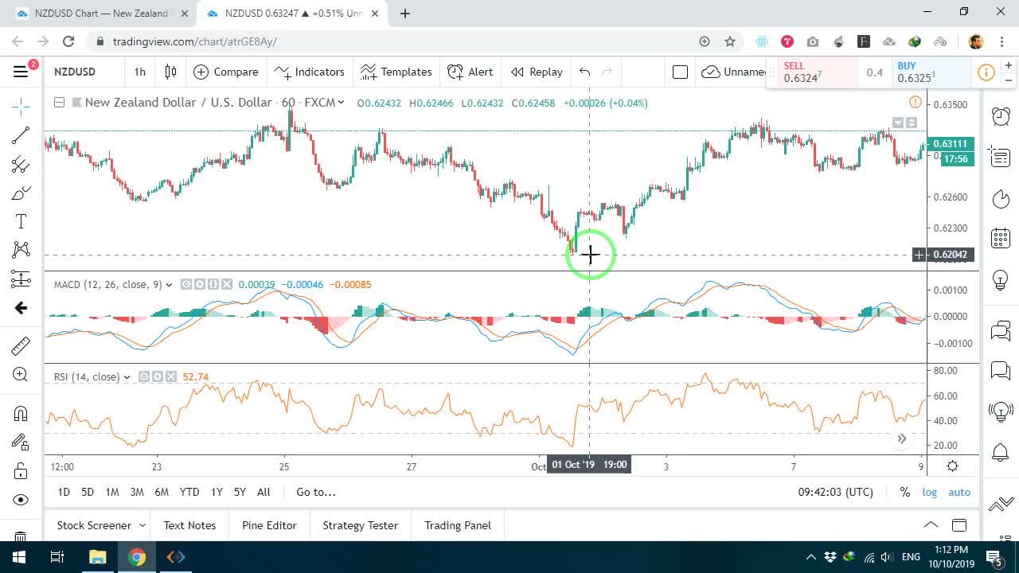Click the fullscreen mode square icon
The height and width of the screenshot is (573, 1019).
click(x=680, y=72)
